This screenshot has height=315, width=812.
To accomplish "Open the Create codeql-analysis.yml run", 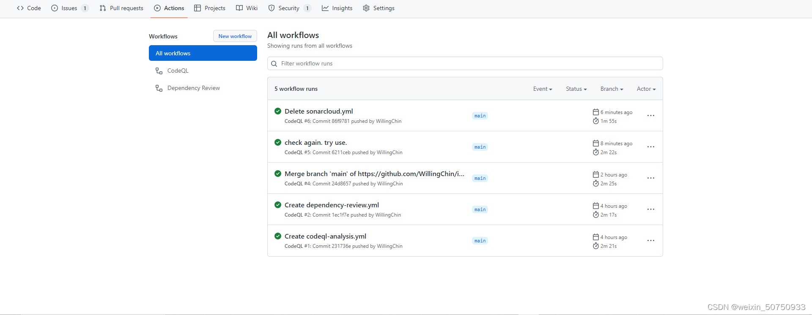I will (325, 236).
